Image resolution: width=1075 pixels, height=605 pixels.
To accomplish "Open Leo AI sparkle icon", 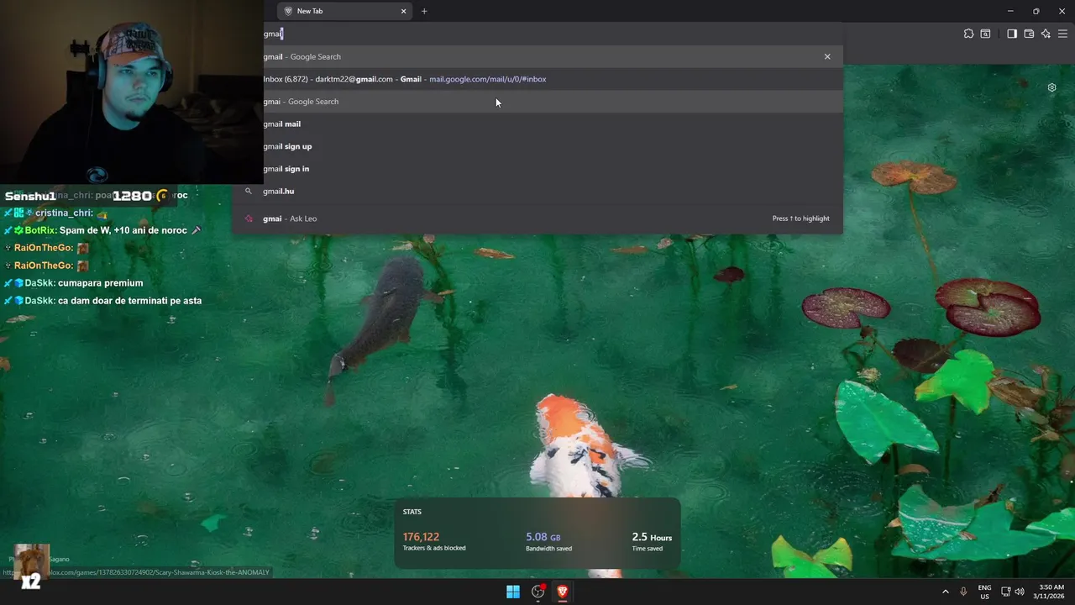I will (x=1046, y=34).
